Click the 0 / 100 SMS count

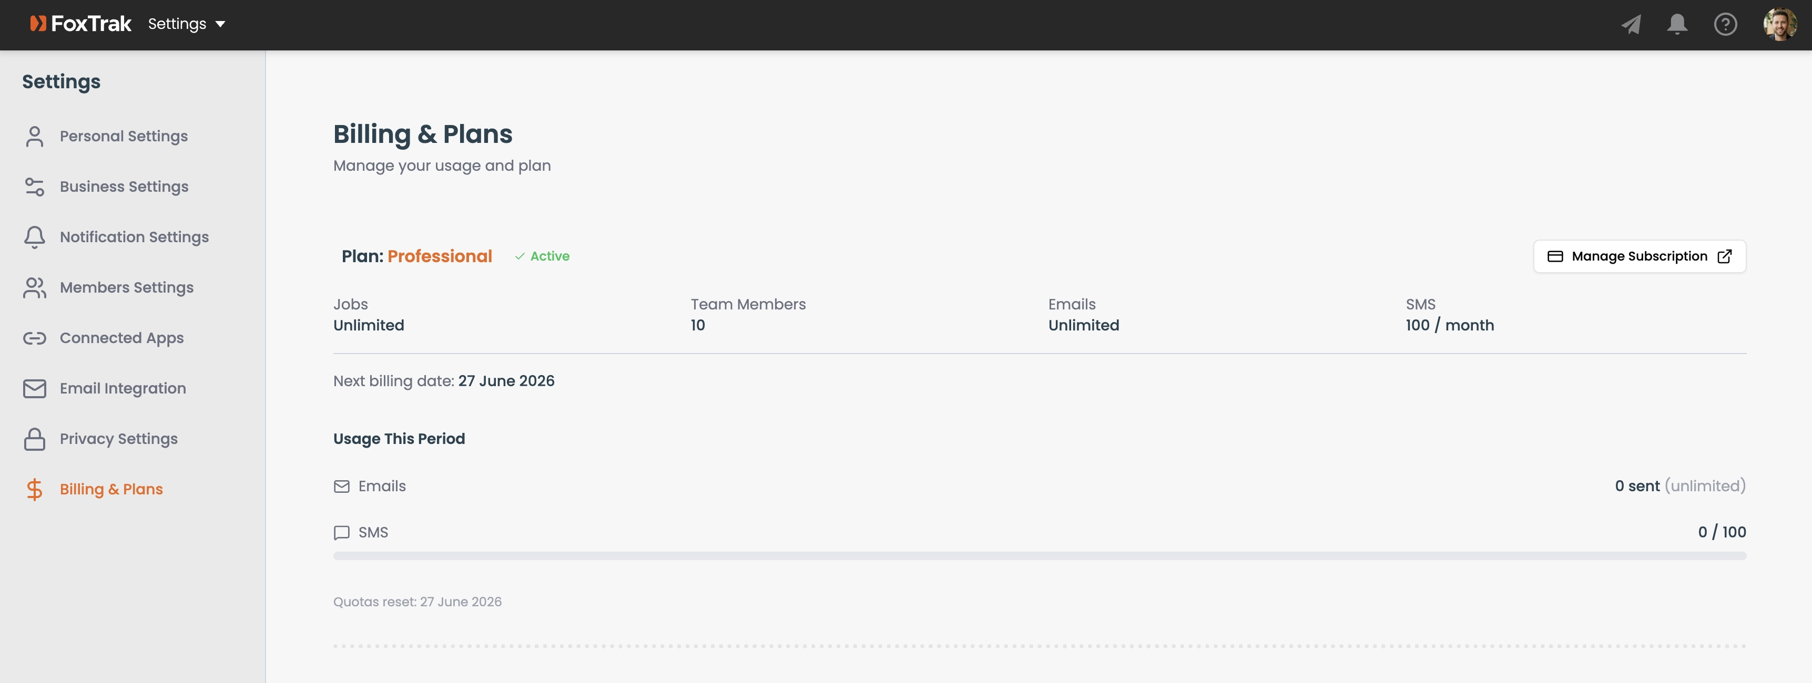point(1722,533)
